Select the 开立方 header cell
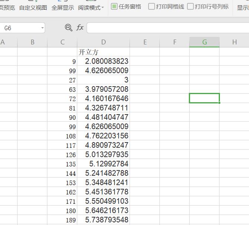The width and height of the screenshot is (249, 225). click(103, 52)
